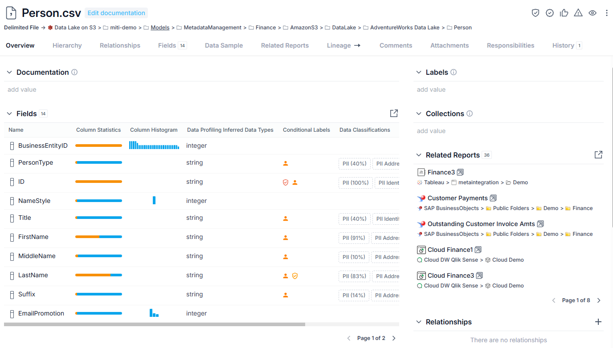
Task: Click the Edit documentation button
Action: (x=116, y=13)
